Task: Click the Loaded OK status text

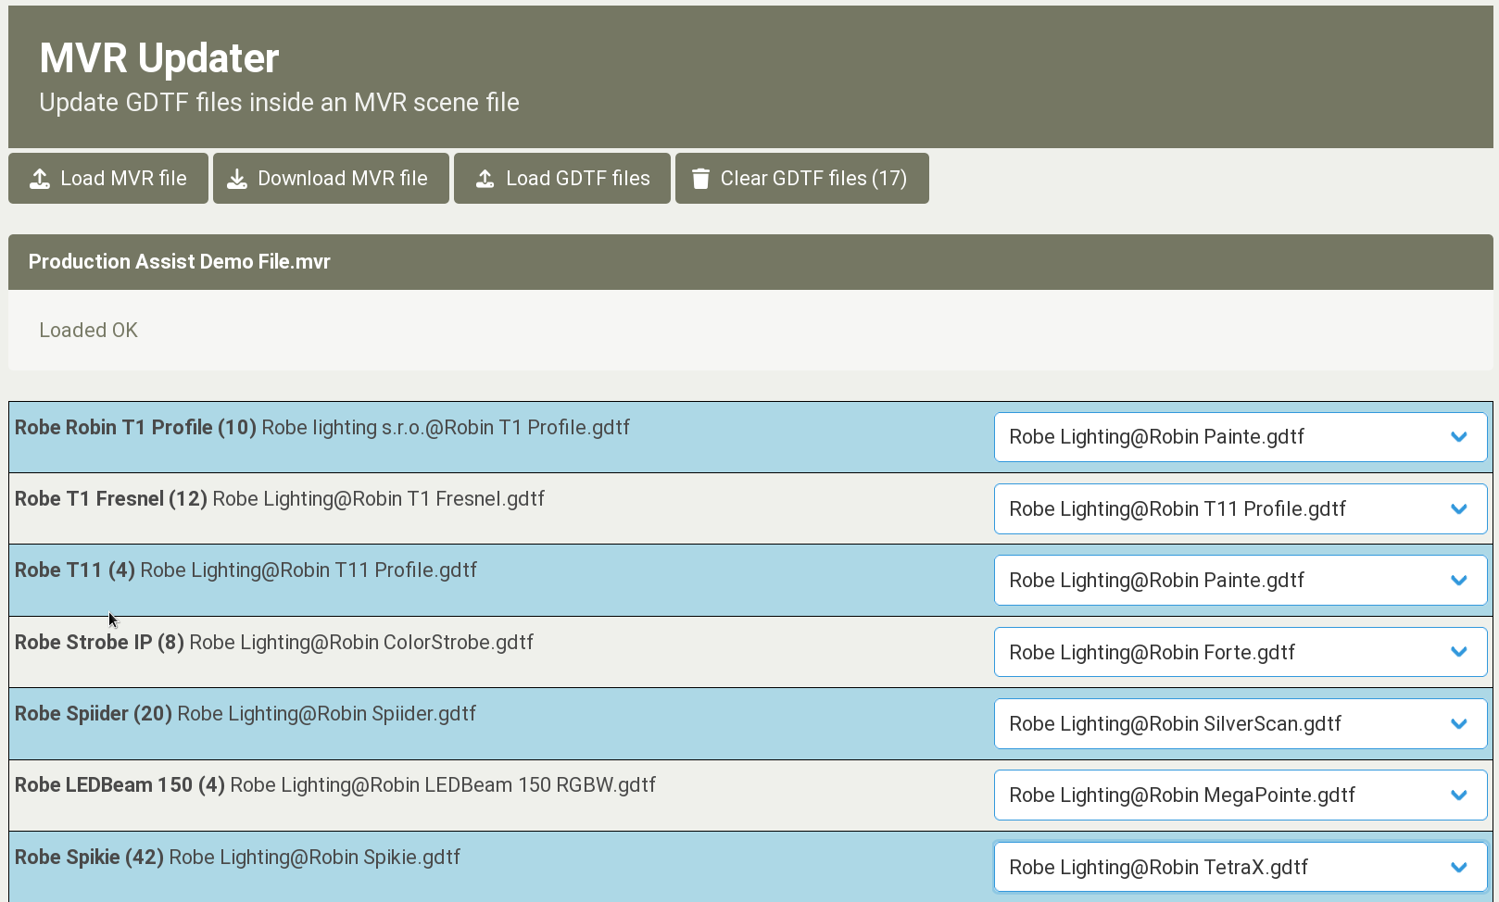Action: point(88,331)
